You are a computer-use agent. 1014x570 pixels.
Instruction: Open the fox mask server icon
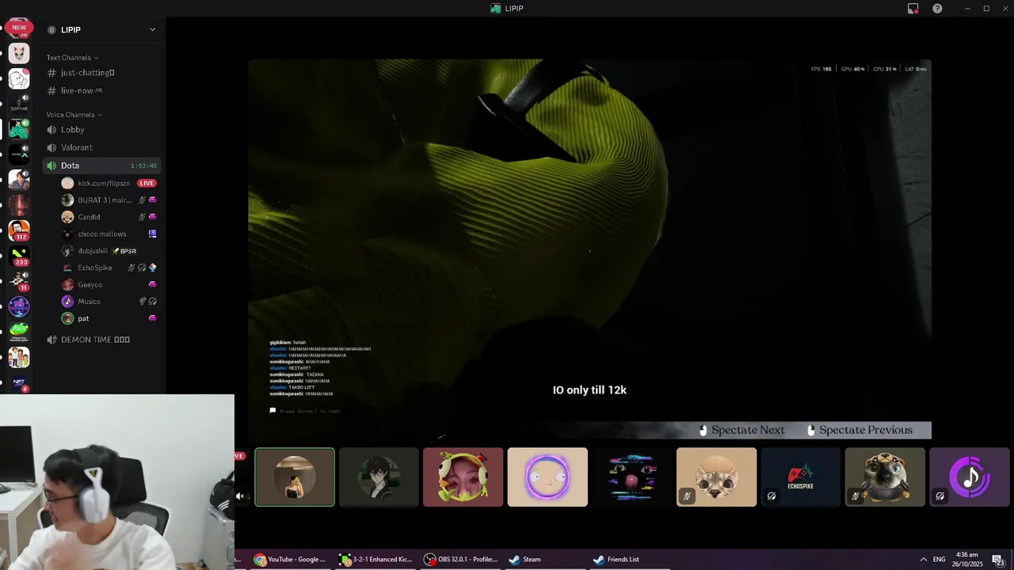pos(19,54)
